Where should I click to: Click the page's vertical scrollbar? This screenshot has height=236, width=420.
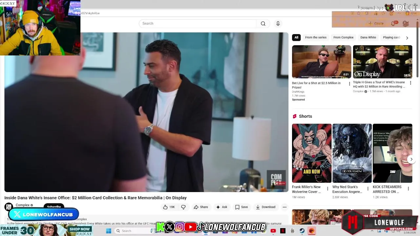click(x=417, y=49)
